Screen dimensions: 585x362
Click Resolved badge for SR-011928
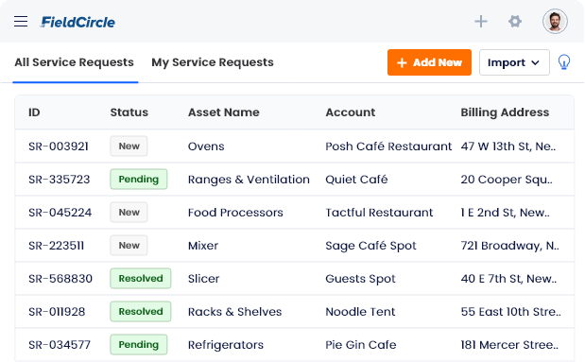click(141, 312)
